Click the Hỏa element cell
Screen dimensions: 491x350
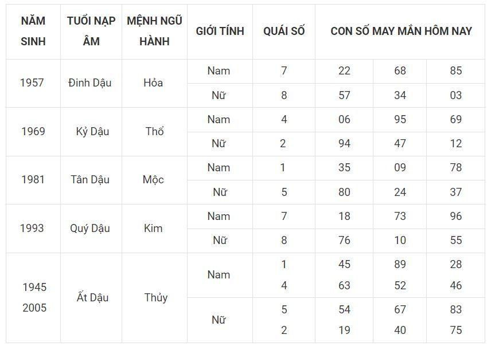click(x=153, y=83)
